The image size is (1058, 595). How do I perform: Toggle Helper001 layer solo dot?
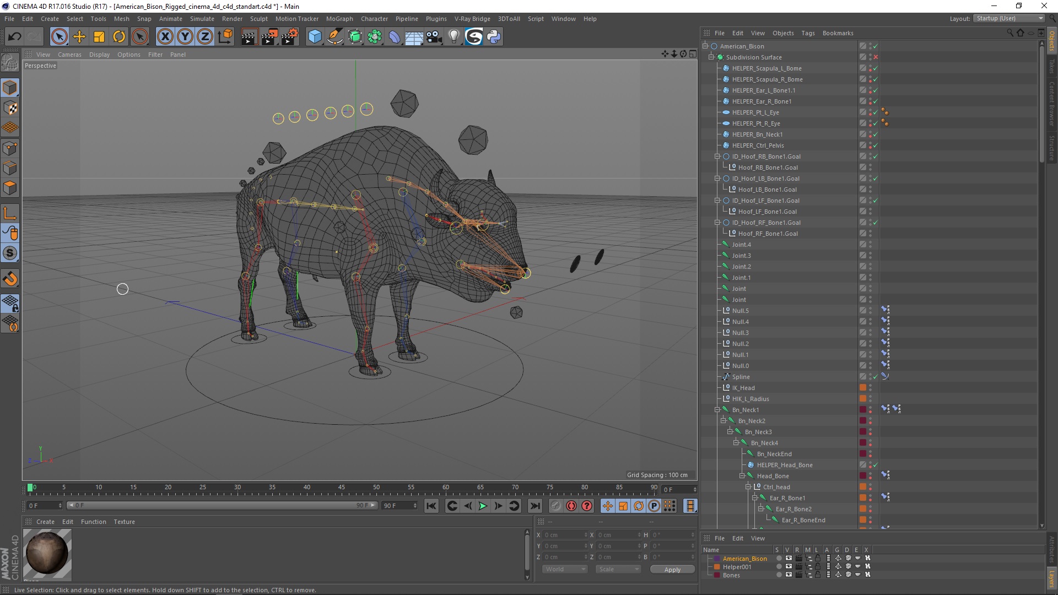[779, 567]
